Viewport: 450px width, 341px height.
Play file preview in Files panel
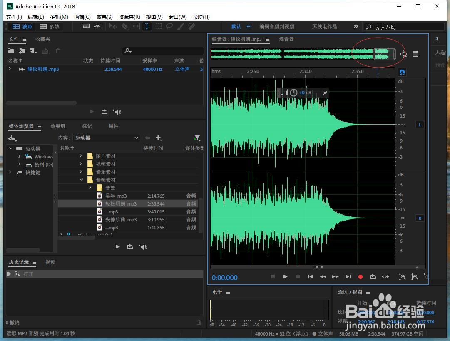(x=92, y=111)
